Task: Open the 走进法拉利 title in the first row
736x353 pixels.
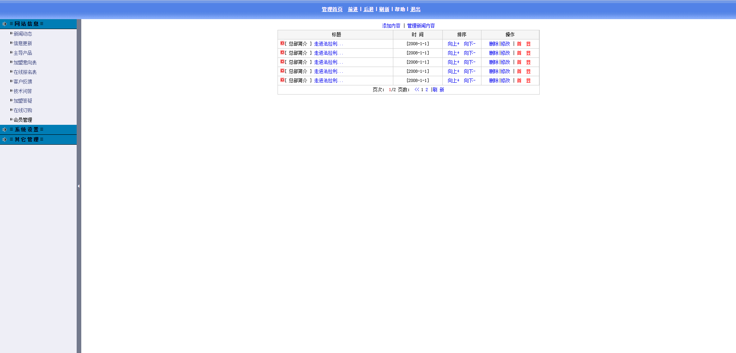Action: pos(329,44)
